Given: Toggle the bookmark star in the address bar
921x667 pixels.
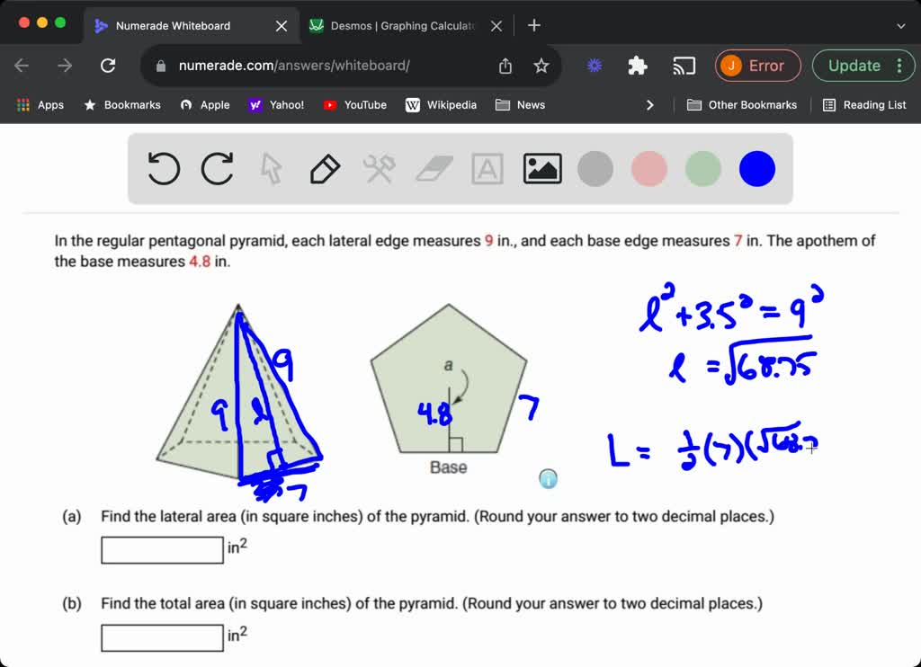Looking at the screenshot, I should point(541,66).
